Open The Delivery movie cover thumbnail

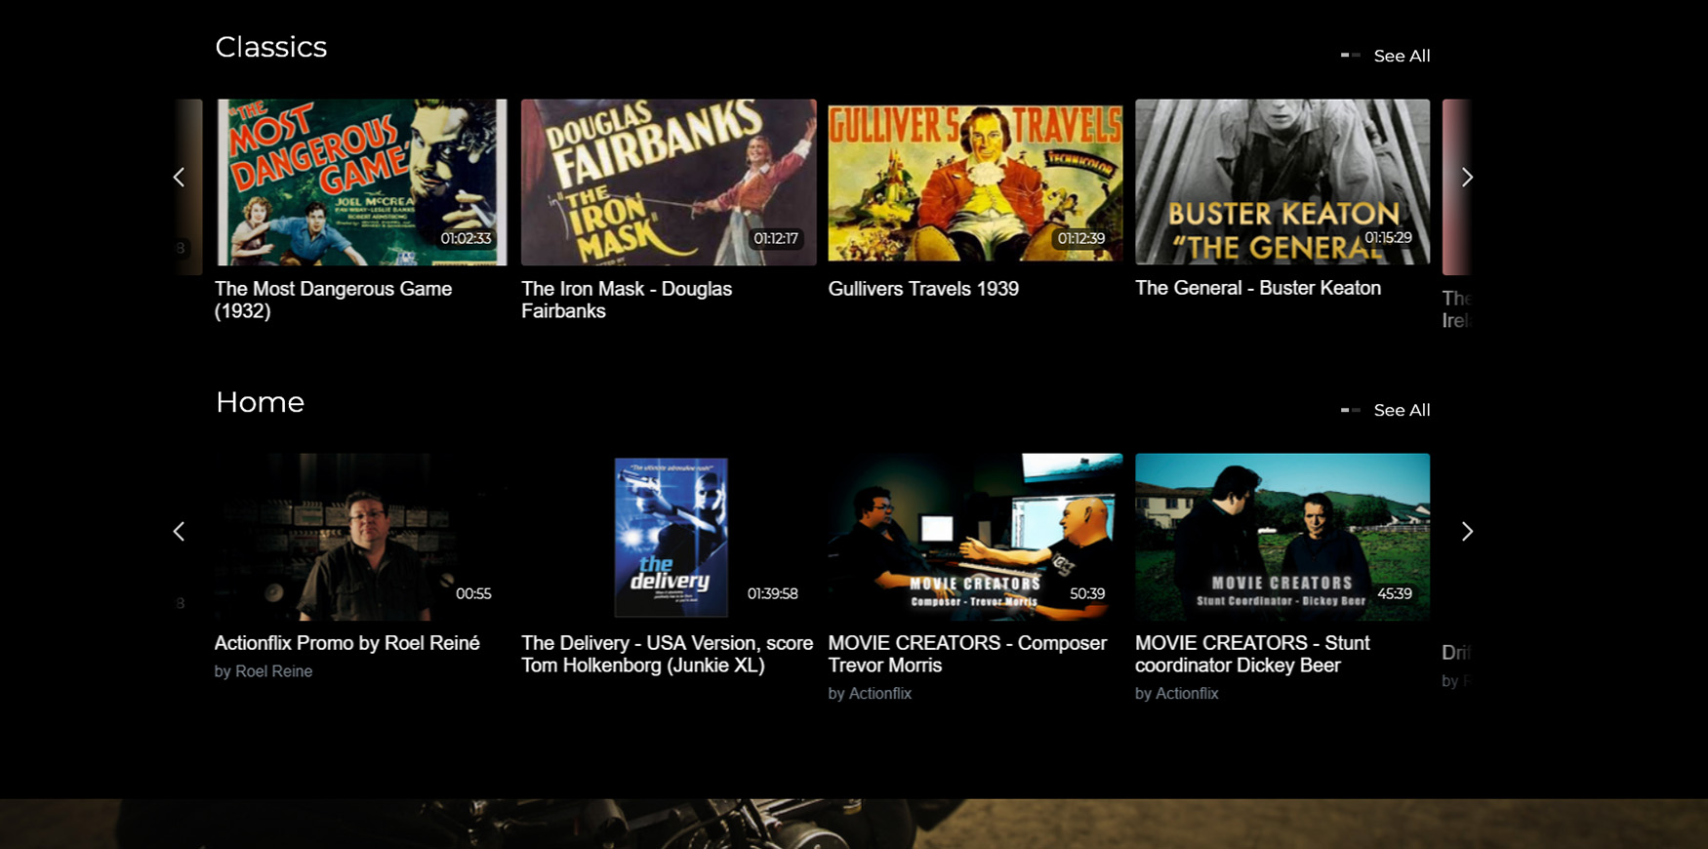click(x=669, y=537)
